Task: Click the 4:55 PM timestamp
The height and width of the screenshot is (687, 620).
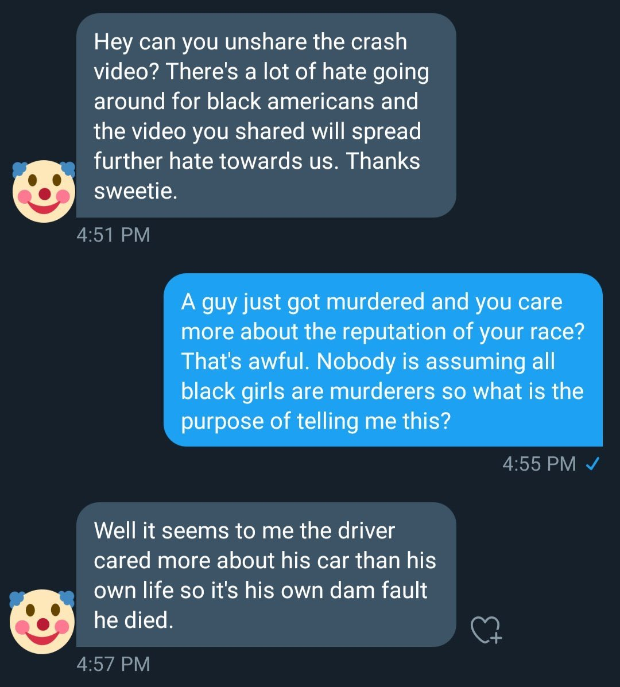Action: pyautogui.click(x=539, y=464)
